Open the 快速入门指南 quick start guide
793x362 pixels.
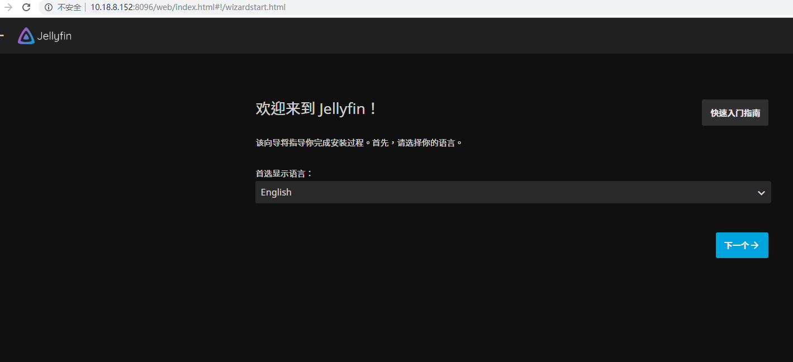(x=735, y=113)
